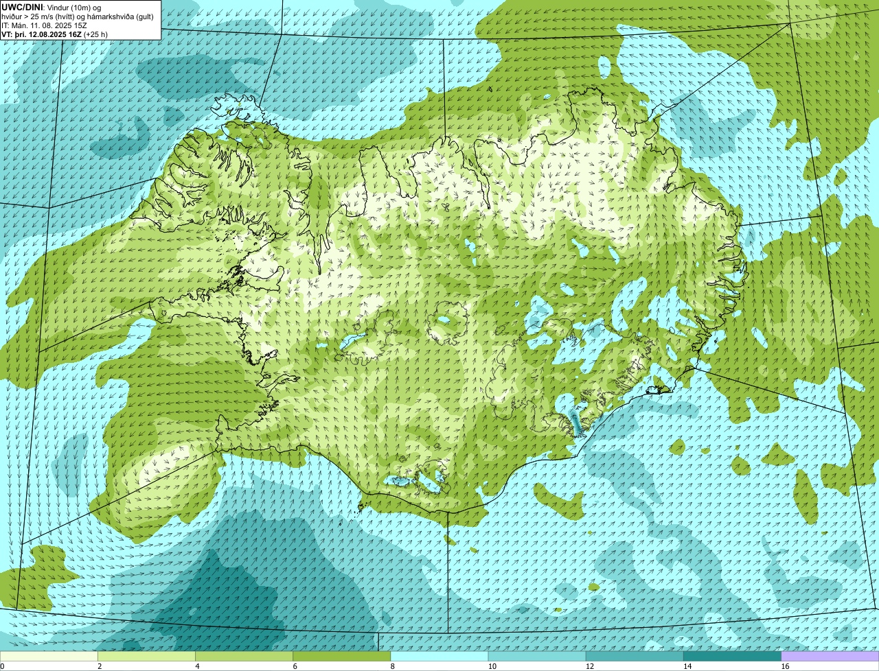Click the scale label "14"

(x=687, y=666)
